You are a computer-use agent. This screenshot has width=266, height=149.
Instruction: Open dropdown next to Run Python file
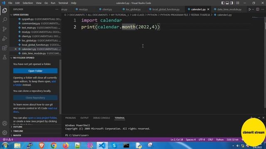click(x=253, y=10)
